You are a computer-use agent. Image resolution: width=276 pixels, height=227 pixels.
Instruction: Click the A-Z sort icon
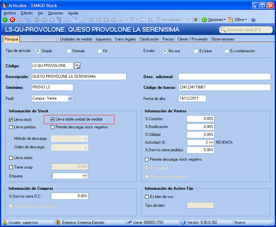pyautogui.click(x=150, y=20)
